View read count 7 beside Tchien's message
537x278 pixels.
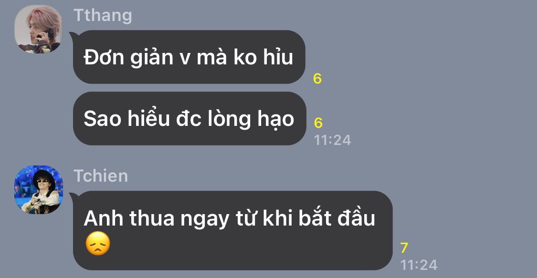click(404, 248)
